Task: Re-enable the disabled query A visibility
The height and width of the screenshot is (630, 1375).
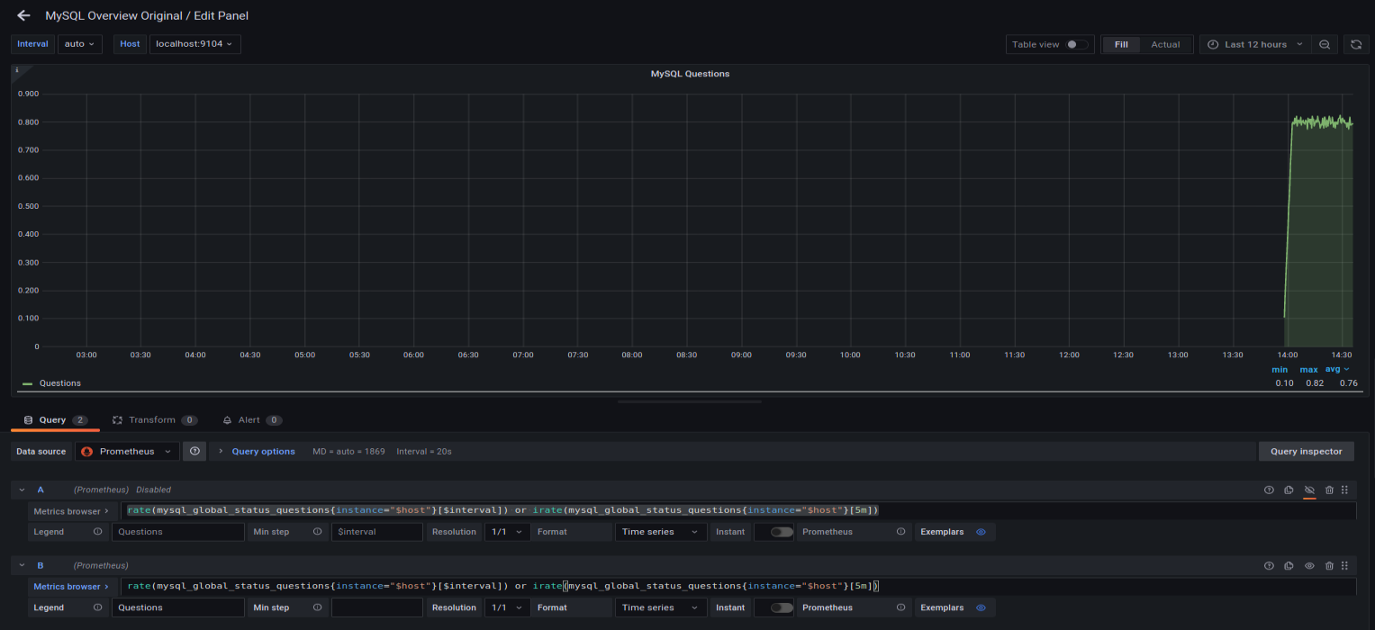Action: click(1309, 490)
